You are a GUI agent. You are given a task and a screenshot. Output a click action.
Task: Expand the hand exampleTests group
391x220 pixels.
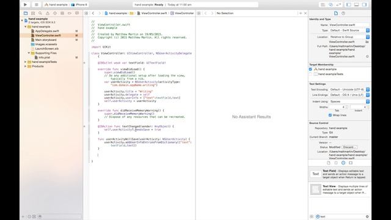point(26,62)
